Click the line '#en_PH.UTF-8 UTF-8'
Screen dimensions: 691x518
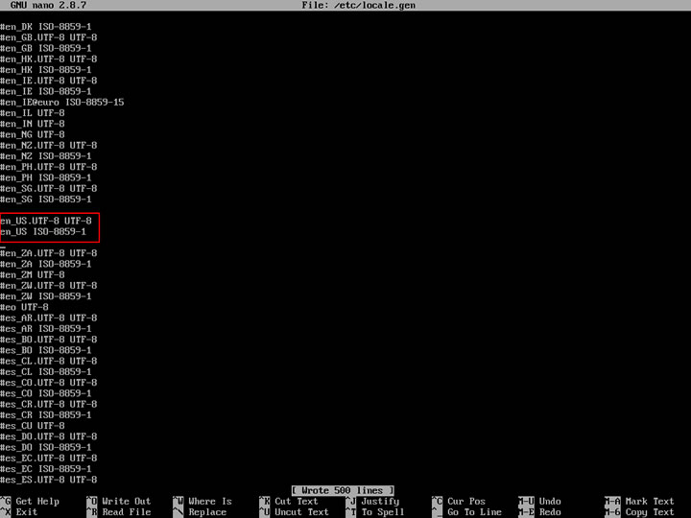[49, 167]
